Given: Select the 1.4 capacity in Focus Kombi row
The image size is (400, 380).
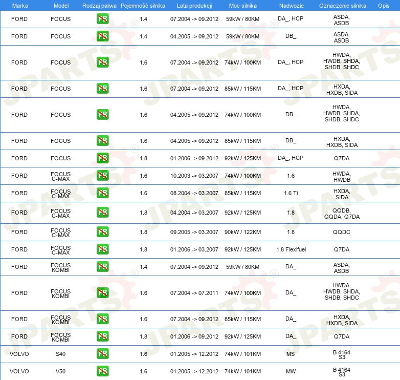Looking at the screenshot, I should pos(143,267).
